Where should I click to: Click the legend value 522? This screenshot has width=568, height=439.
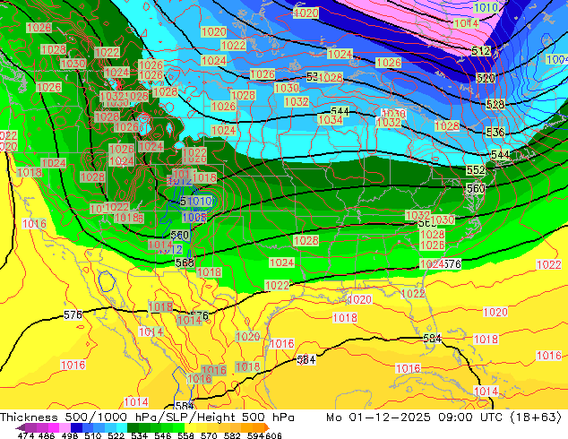click(116, 435)
